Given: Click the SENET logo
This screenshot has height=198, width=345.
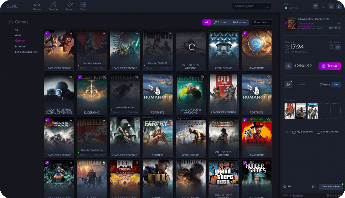Looking at the screenshot, I should (x=13, y=6).
